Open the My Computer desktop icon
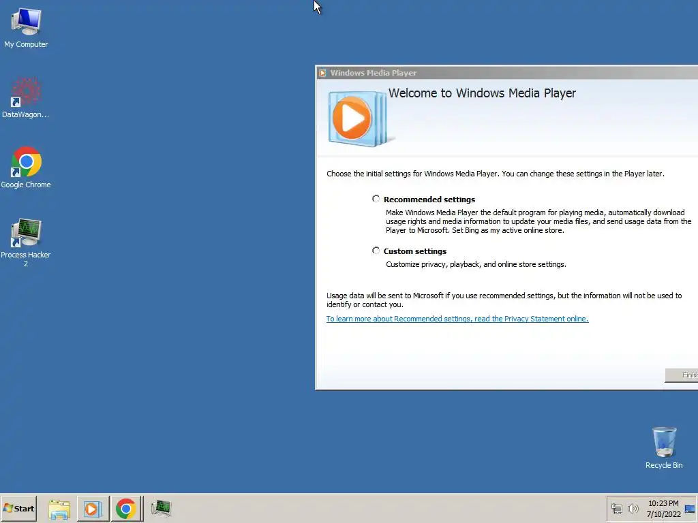Viewport: 698px width, 523px height. [x=26, y=27]
